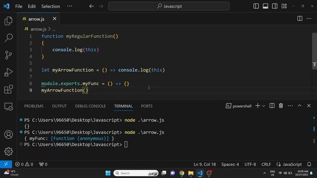
Task: Open notifications bell
Action: coord(309,164)
